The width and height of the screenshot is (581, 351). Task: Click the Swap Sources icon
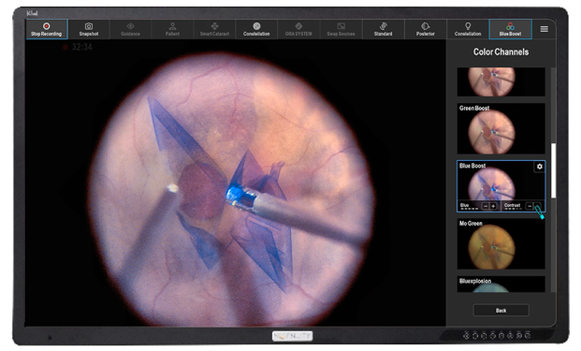[341, 29]
